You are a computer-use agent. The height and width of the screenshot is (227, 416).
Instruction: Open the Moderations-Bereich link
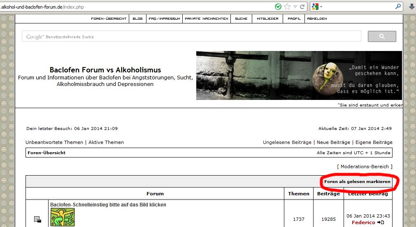pos(365,167)
